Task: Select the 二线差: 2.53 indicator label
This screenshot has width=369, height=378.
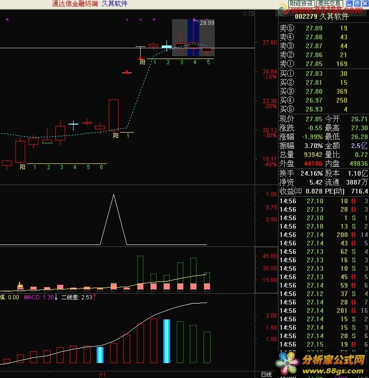Action: pyautogui.click(x=77, y=297)
